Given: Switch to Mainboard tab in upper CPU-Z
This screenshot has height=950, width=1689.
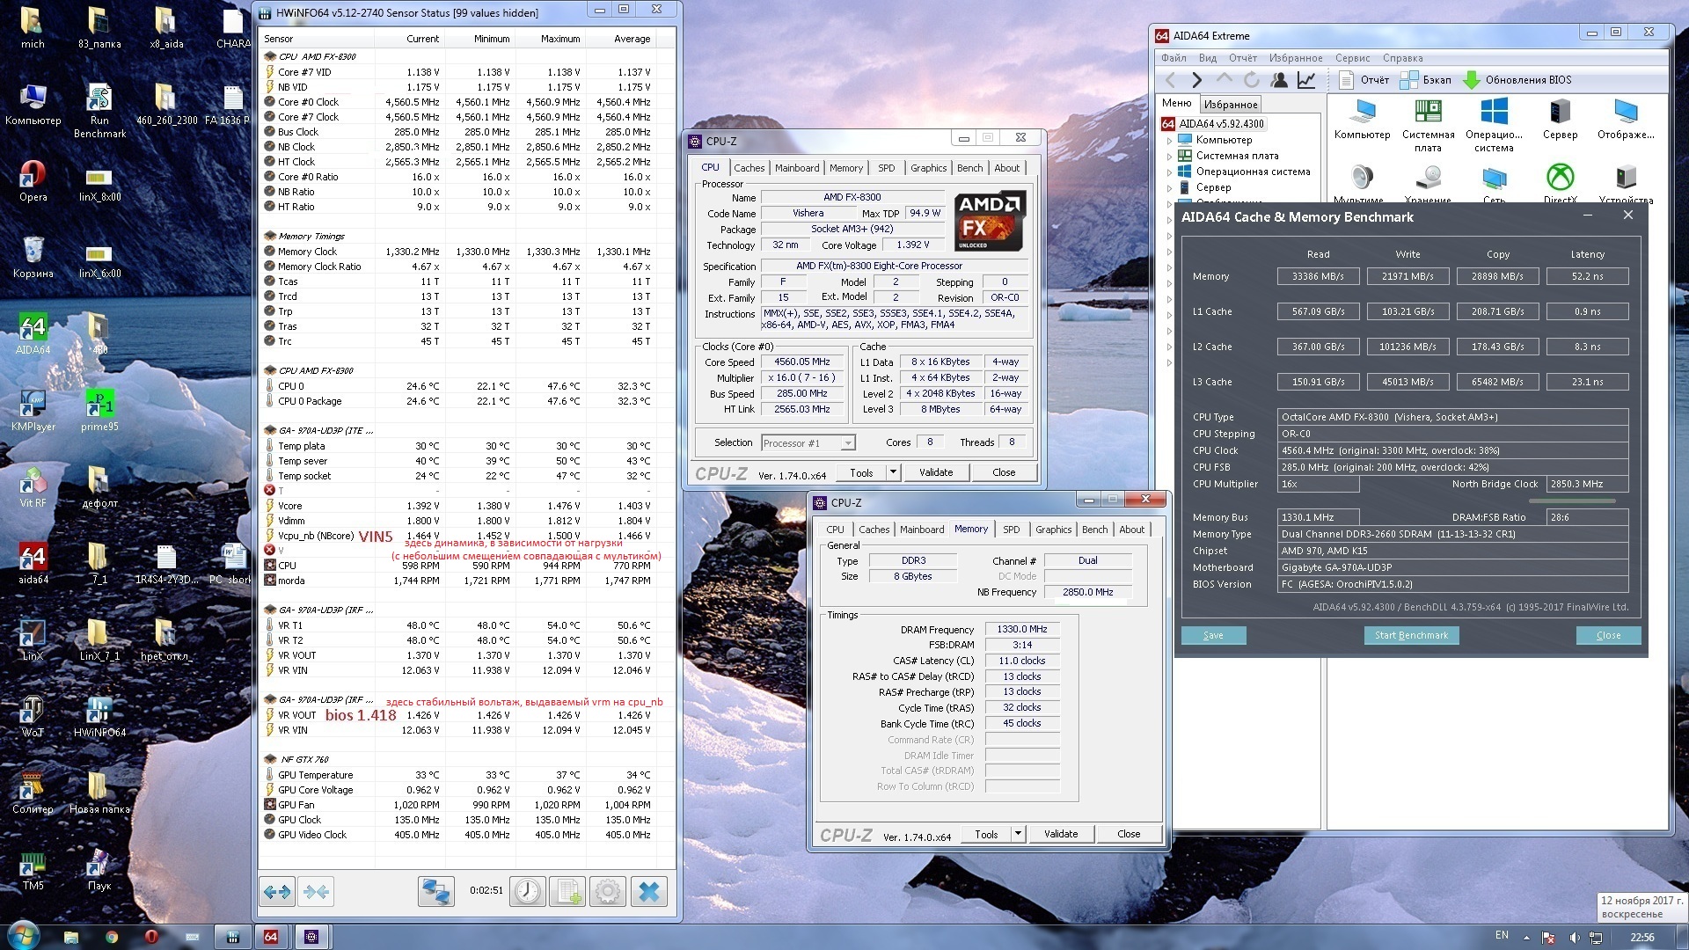Looking at the screenshot, I should tap(796, 168).
